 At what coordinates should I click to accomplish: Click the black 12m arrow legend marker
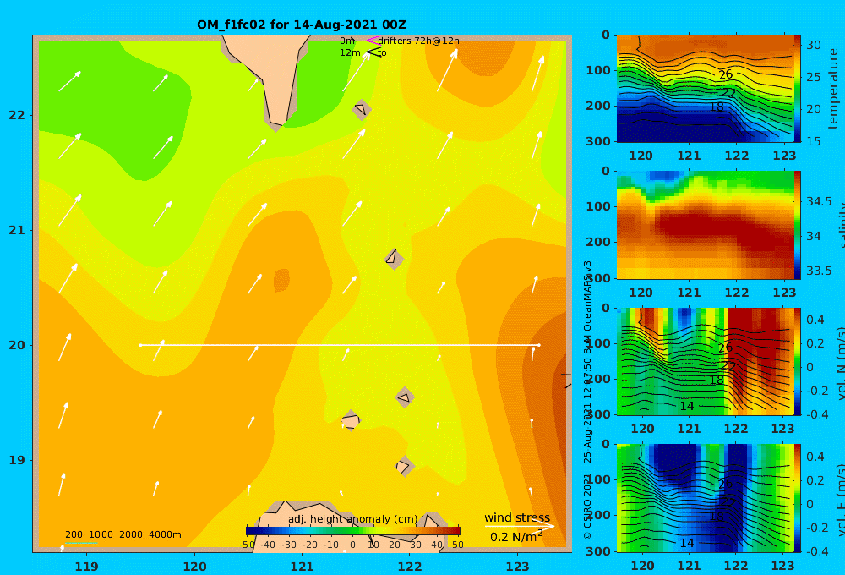tap(373, 52)
